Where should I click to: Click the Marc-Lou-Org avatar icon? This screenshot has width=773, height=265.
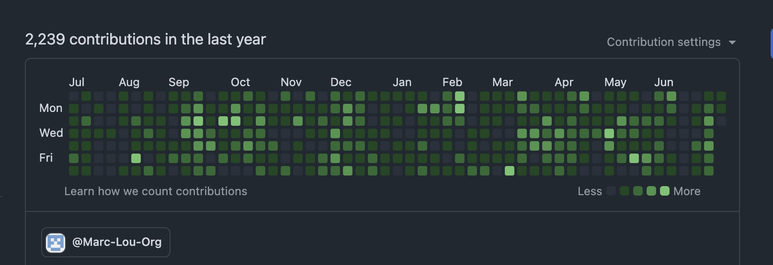(56, 243)
